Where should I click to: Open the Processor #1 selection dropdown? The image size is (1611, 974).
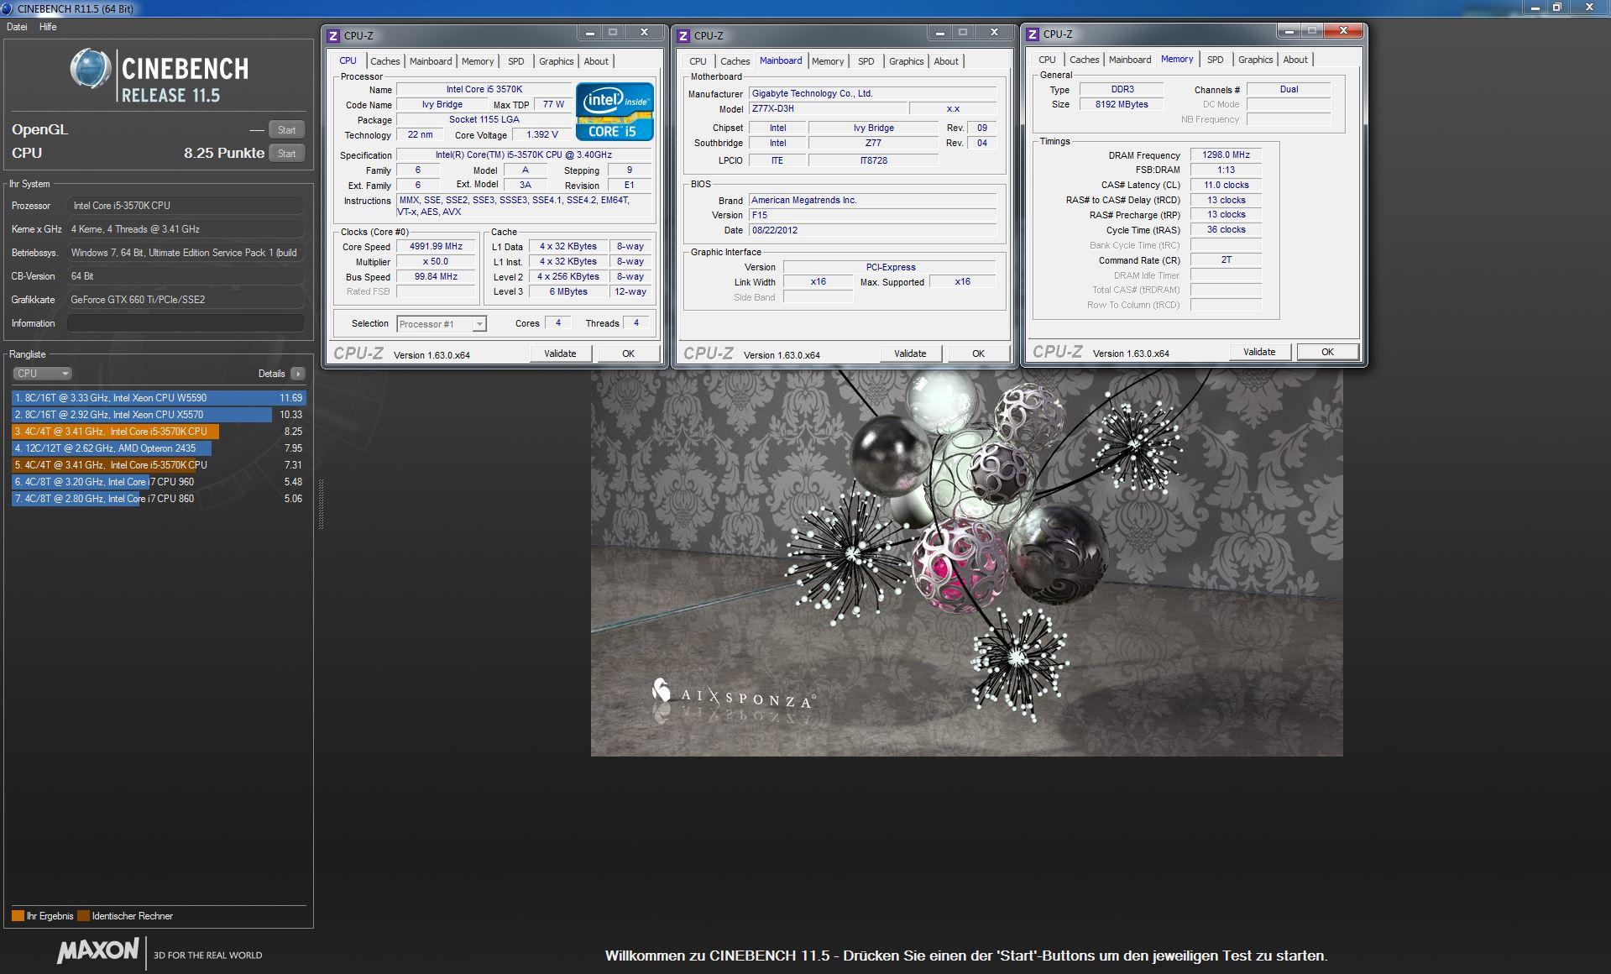tap(441, 324)
